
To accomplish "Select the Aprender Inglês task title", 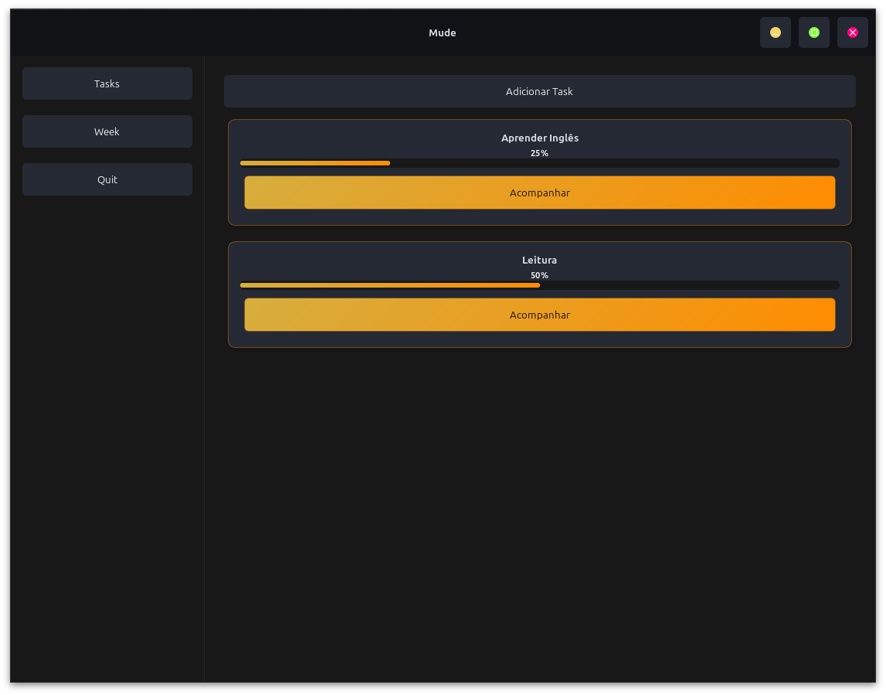I will [540, 138].
